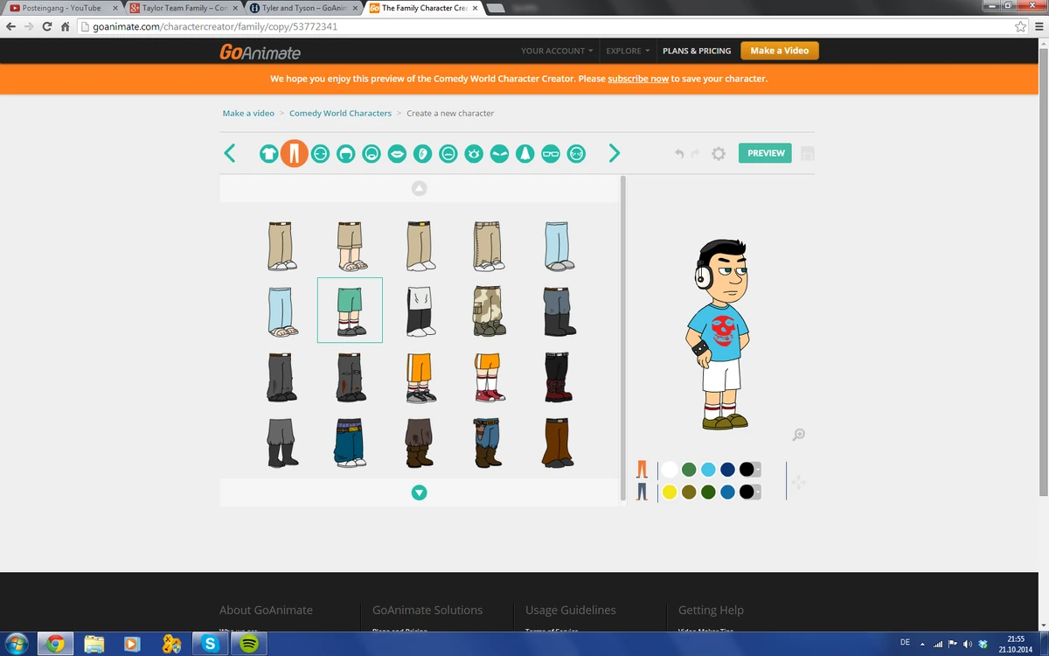1049x656 pixels.
Task: Open the nose category icon
Action: coord(524,153)
